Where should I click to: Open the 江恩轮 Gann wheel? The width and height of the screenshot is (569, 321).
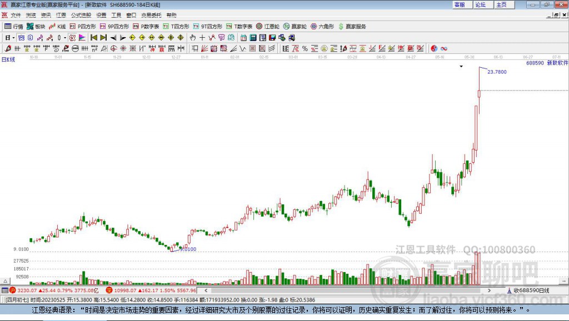267,27
